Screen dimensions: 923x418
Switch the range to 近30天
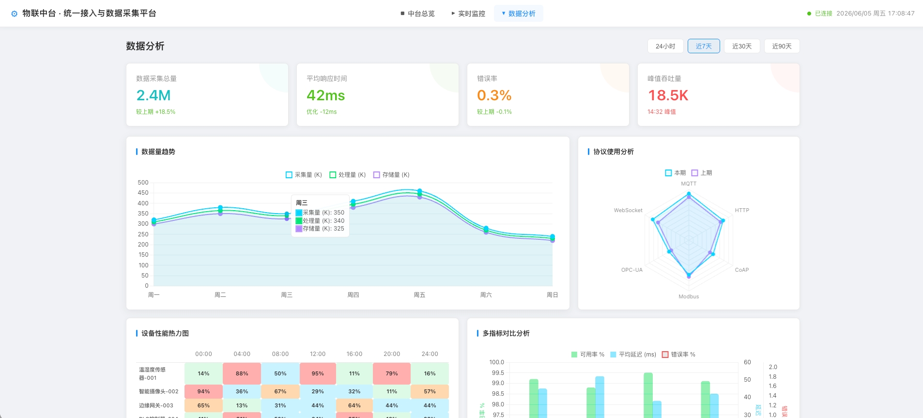click(742, 46)
